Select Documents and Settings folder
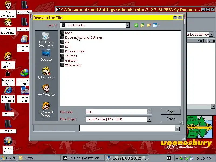216x162 pixels. pyautogui.click(x=84, y=38)
